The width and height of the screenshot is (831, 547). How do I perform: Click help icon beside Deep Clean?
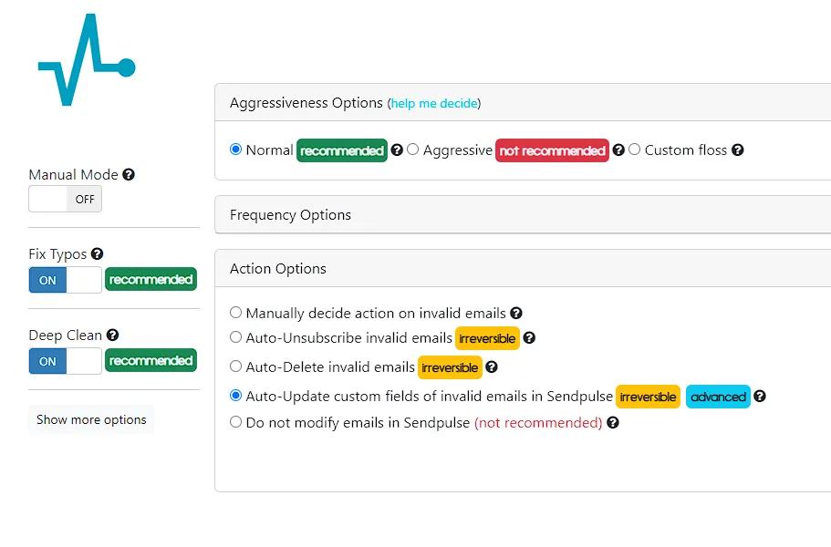112,335
